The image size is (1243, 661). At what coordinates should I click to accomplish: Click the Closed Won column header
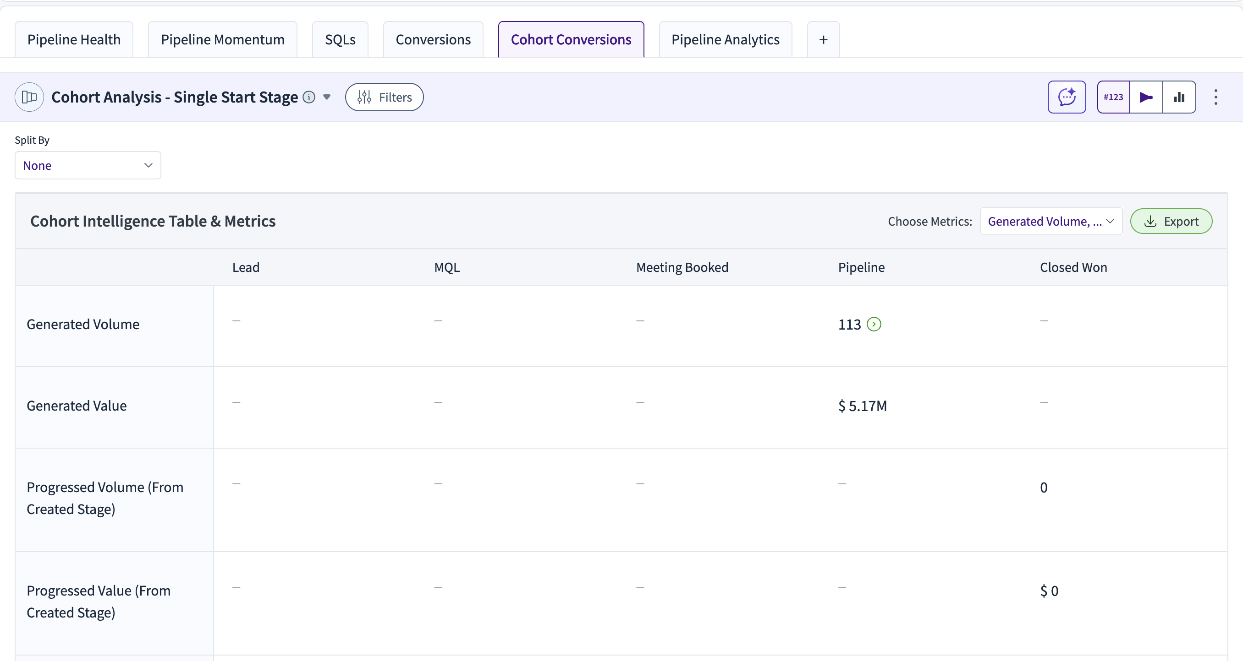click(x=1073, y=267)
